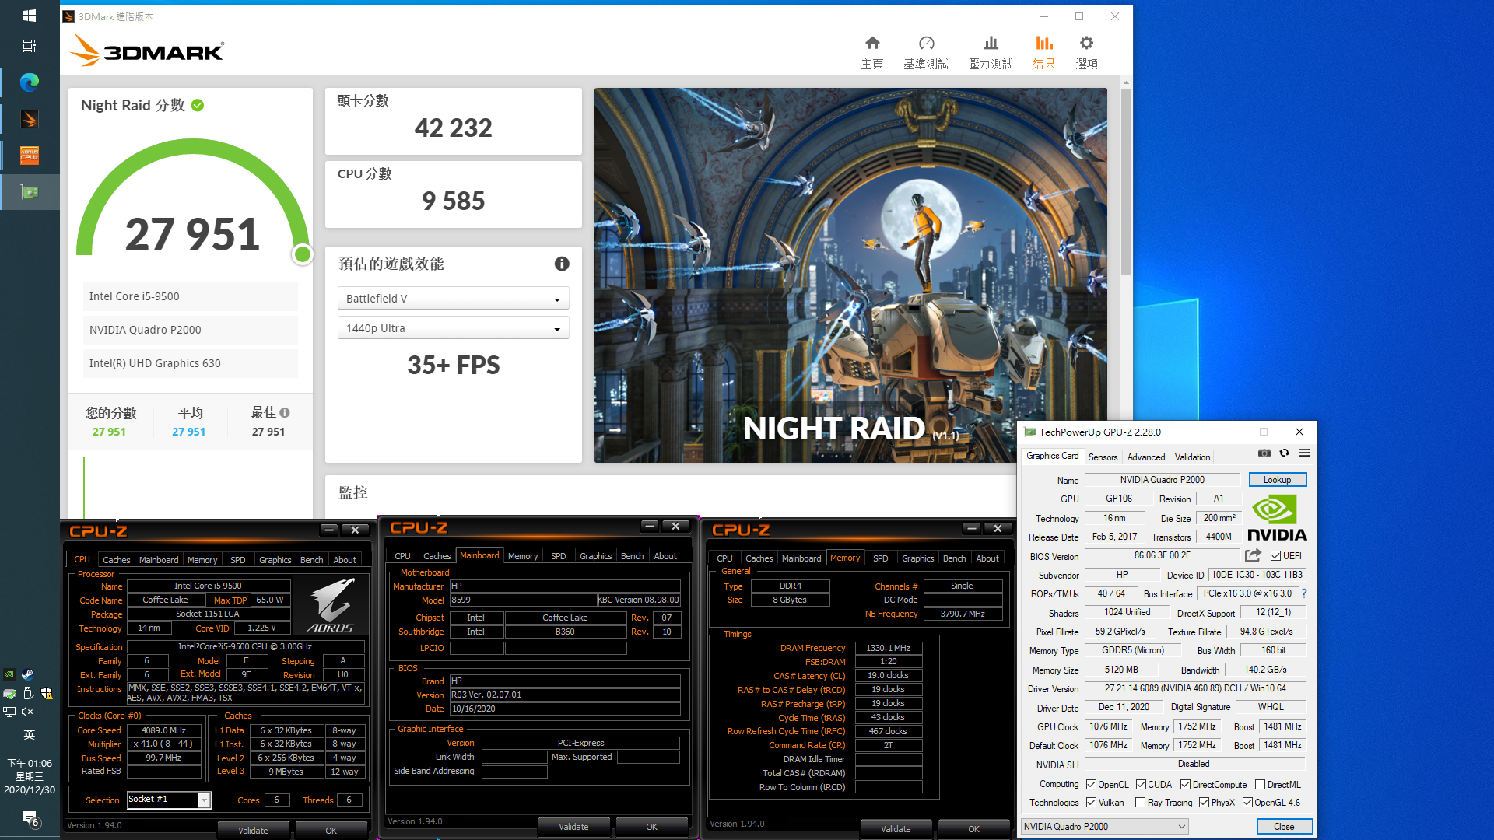1494x840 pixels.
Task: Click the network tray icon
Action: coord(9,712)
